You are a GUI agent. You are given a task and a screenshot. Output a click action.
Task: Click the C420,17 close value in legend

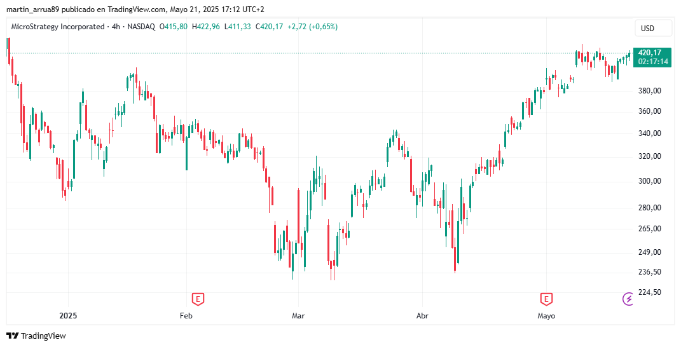tap(269, 27)
